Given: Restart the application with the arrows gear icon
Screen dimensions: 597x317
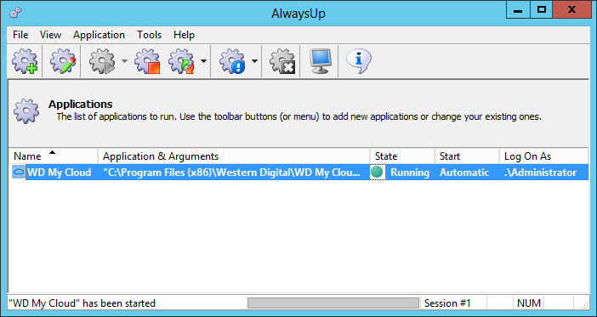Looking at the screenshot, I should [182, 61].
